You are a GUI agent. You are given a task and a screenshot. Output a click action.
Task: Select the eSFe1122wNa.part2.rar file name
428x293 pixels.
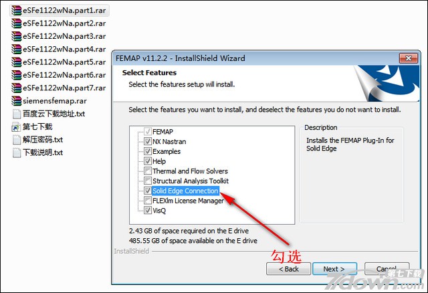pyautogui.click(x=64, y=23)
